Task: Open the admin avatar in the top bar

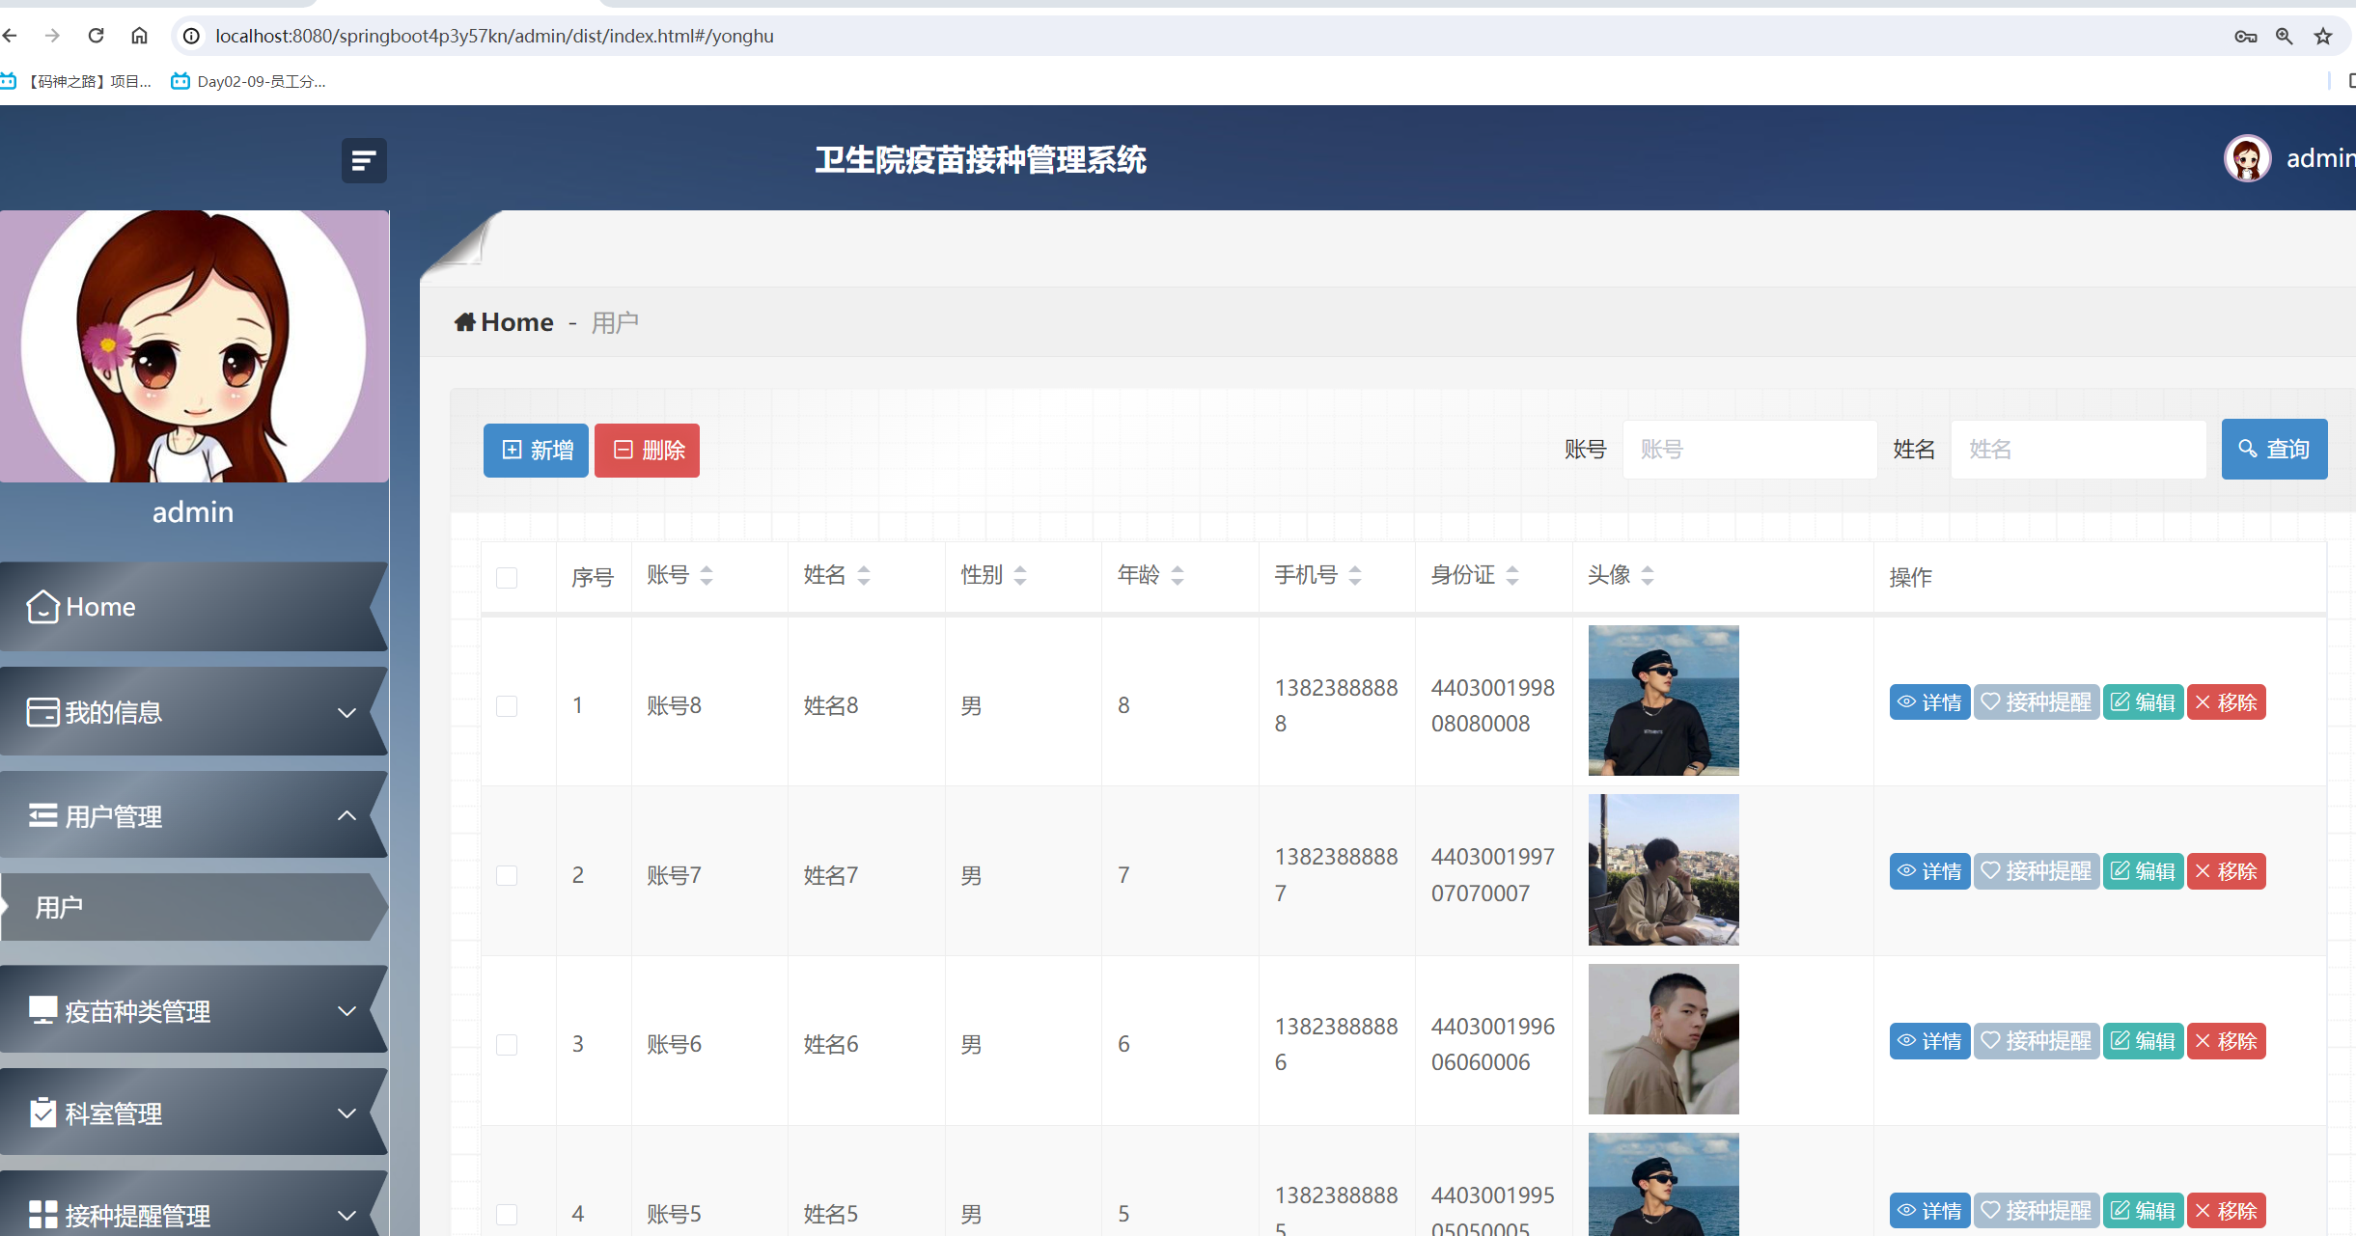Action: pos(2246,158)
